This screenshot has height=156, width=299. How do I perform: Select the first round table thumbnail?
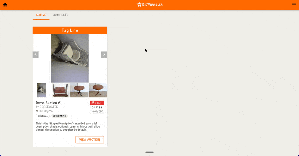point(79,90)
